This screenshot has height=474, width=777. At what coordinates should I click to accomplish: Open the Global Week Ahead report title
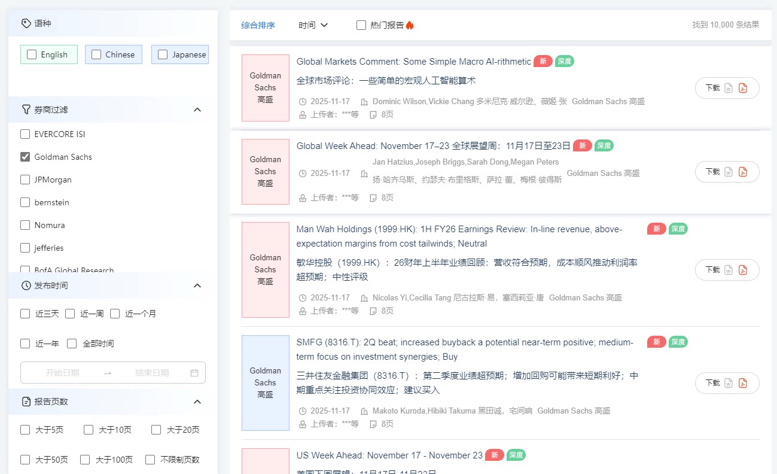point(434,146)
